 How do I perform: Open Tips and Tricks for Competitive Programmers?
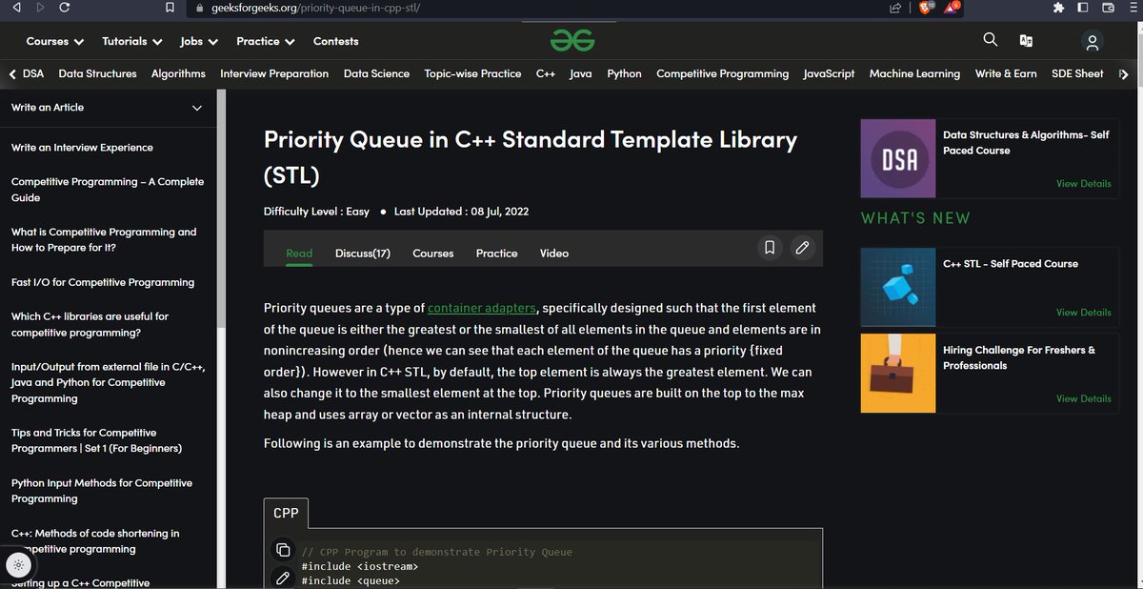tap(96, 440)
